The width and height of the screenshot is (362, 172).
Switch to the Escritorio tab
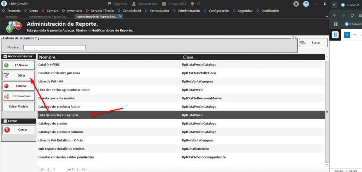pyautogui.click(x=12, y=17)
